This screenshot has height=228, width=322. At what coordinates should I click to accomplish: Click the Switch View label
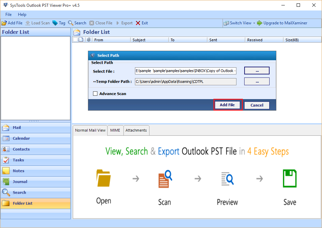click(x=240, y=23)
